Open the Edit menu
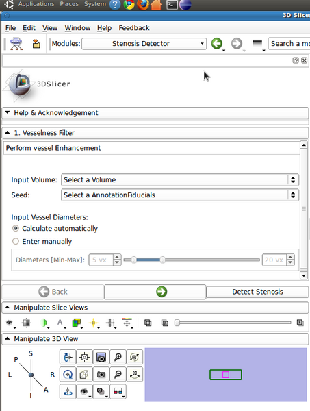Screen dimensions: 310x411 pos(29,28)
